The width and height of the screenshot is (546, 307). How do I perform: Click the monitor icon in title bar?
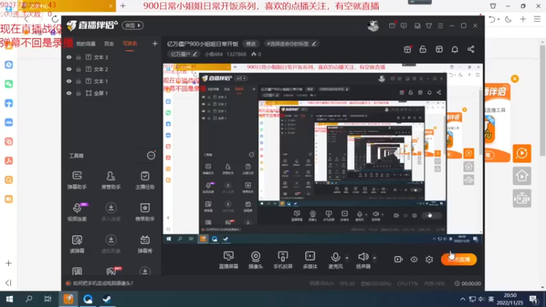(403, 25)
